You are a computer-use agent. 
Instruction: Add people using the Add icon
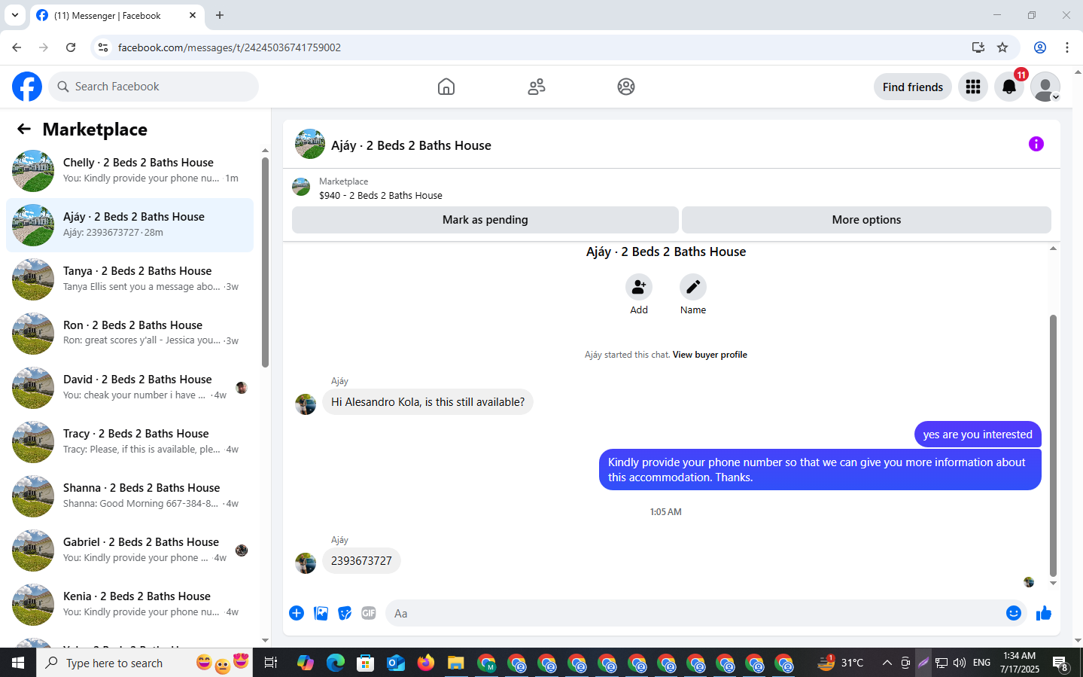[639, 287]
